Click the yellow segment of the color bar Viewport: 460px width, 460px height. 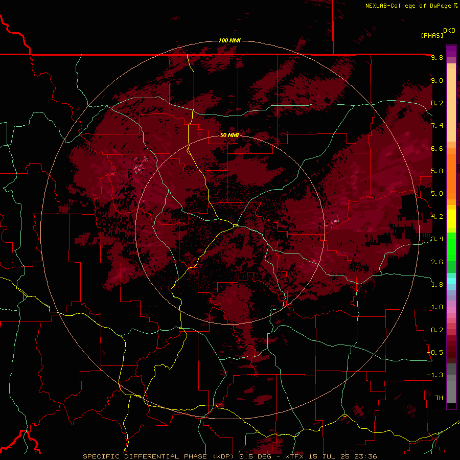pyautogui.click(x=451, y=219)
